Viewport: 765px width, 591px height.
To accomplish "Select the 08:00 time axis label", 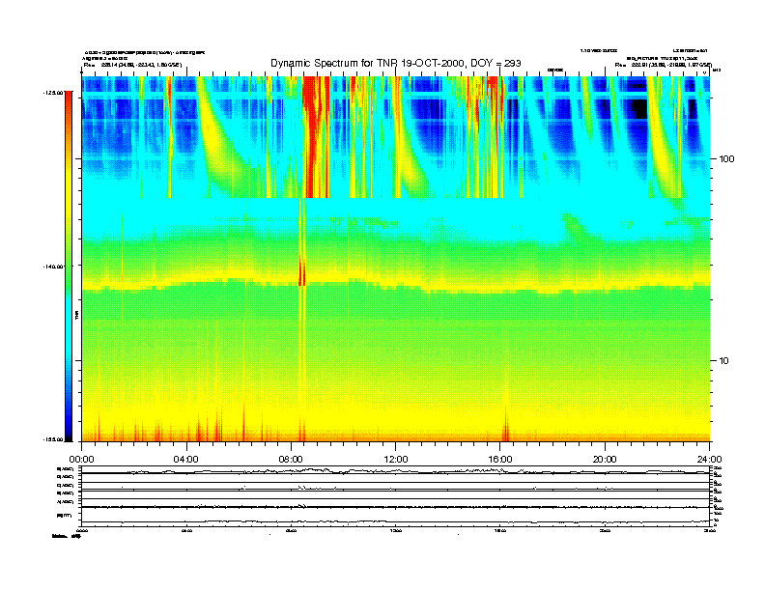I will 292,460.
